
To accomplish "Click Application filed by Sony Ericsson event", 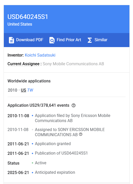I will tap(73, 118).
